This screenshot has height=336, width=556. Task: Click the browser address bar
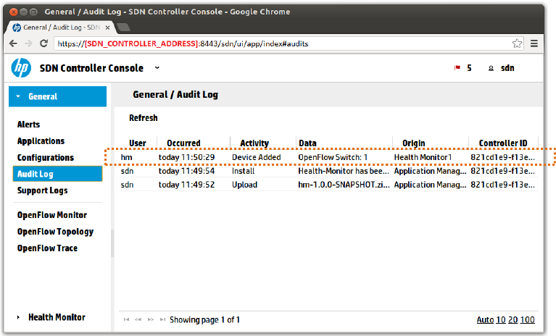(283, 43)
